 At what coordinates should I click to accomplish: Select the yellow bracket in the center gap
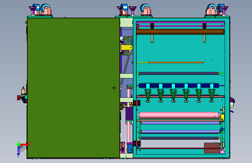[x=126, y=48]
